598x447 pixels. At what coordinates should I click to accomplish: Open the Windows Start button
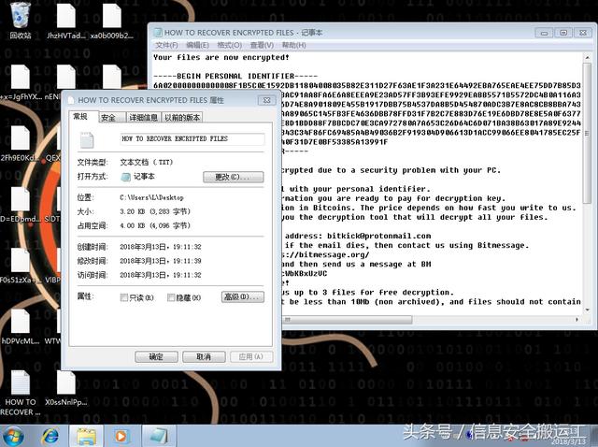[12, 436]
